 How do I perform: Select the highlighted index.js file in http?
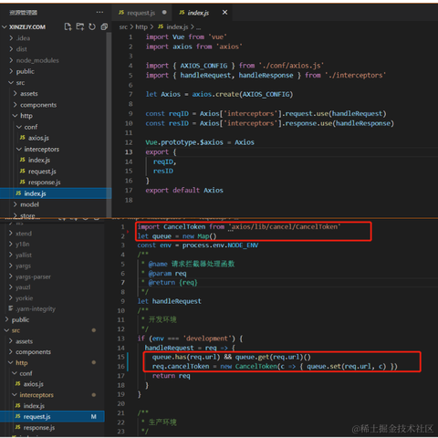pos(56,193)
